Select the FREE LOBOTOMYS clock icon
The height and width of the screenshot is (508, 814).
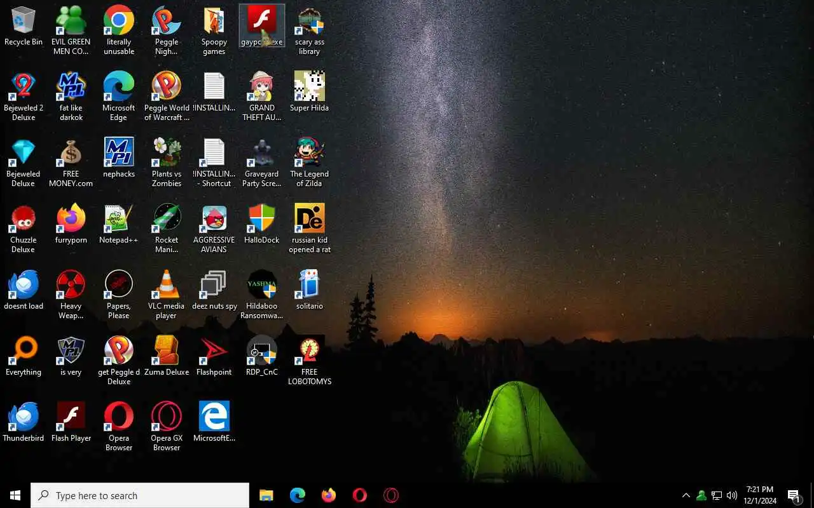coord(310,361)
